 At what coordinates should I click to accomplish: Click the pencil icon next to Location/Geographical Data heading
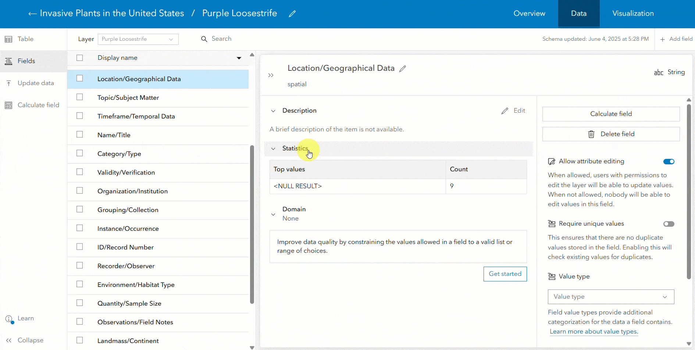[x=403, y=69]
